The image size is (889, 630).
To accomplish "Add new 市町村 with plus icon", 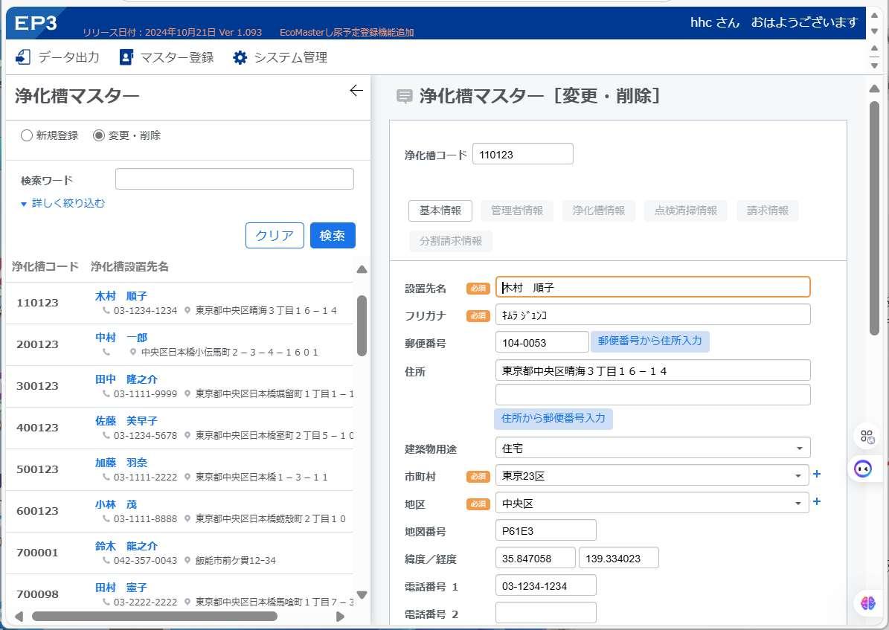I will click(816, 474).
